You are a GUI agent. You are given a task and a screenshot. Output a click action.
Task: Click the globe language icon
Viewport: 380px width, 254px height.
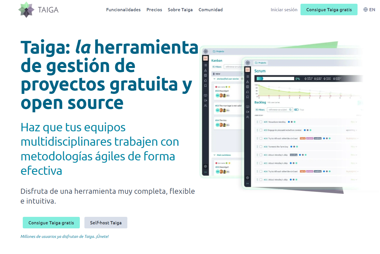pos(366,10)
